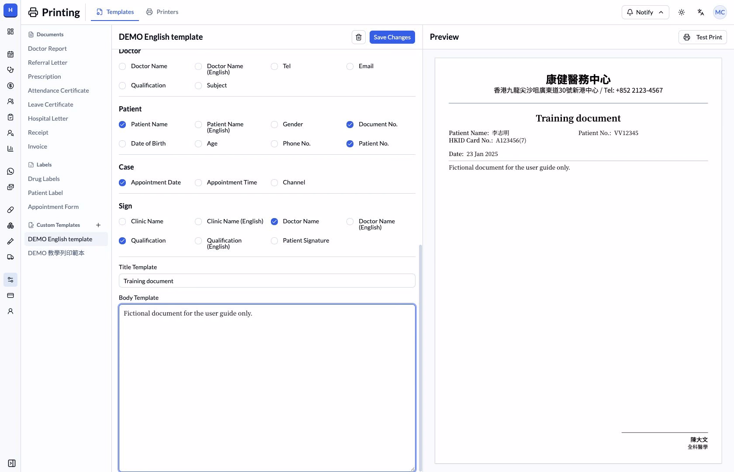Image resolution: width=734 pixels, height=472 pixels.
Task: Uncheck the Sign Qualification checkbox
Action: click(x=122, y=241)
